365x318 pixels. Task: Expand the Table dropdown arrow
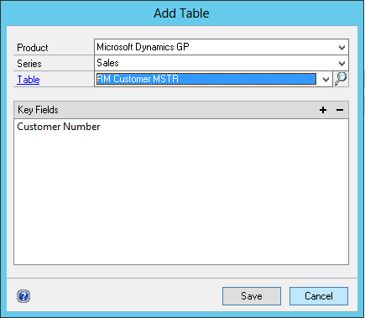pyautogui.click(x=326, y=80)
